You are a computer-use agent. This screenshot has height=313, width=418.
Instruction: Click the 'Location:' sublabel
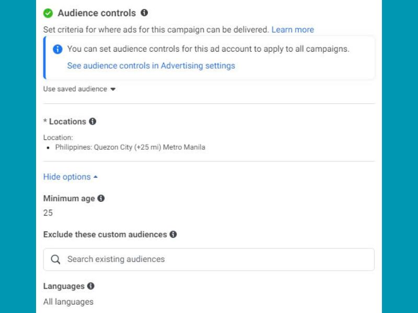58,138
